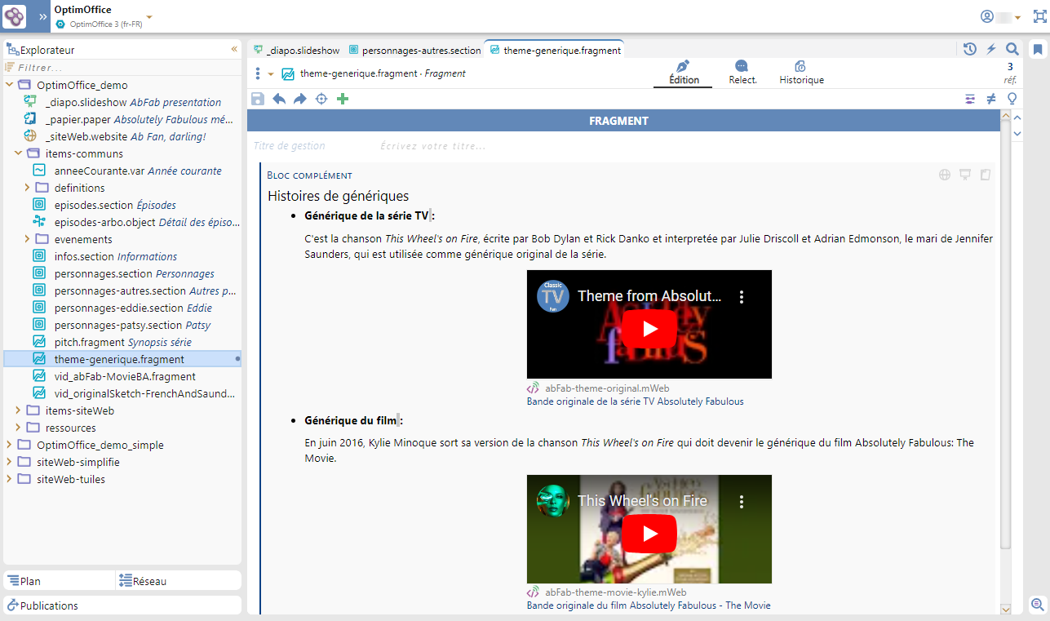
Task: Click the green plus add icon
Action: tap(343, 99)
